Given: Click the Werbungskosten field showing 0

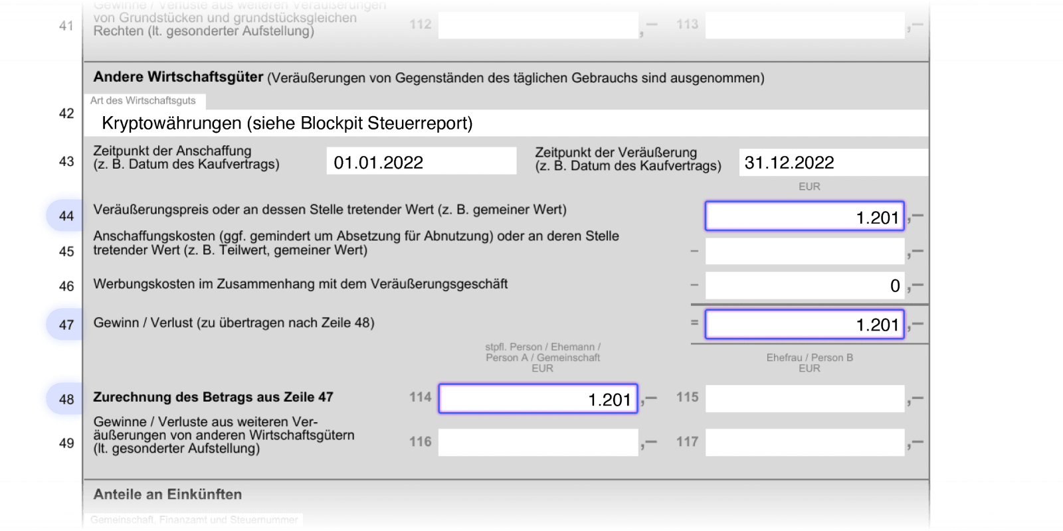Looking at the screenshot, I should point(805,285).
